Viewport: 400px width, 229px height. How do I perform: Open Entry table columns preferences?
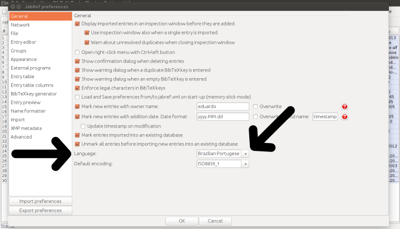[41, 85]
